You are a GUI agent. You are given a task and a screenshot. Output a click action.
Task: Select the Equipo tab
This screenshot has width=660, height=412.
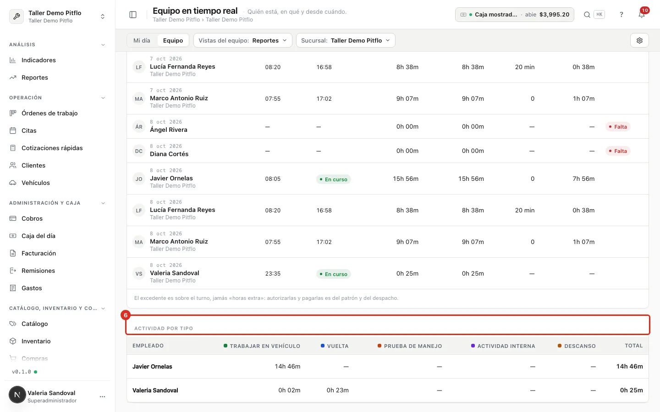pyautogui.click(x=173, y=40)
